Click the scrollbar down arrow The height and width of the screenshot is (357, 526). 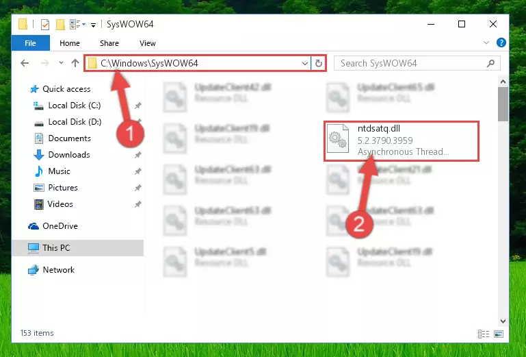tap(503, 321)
